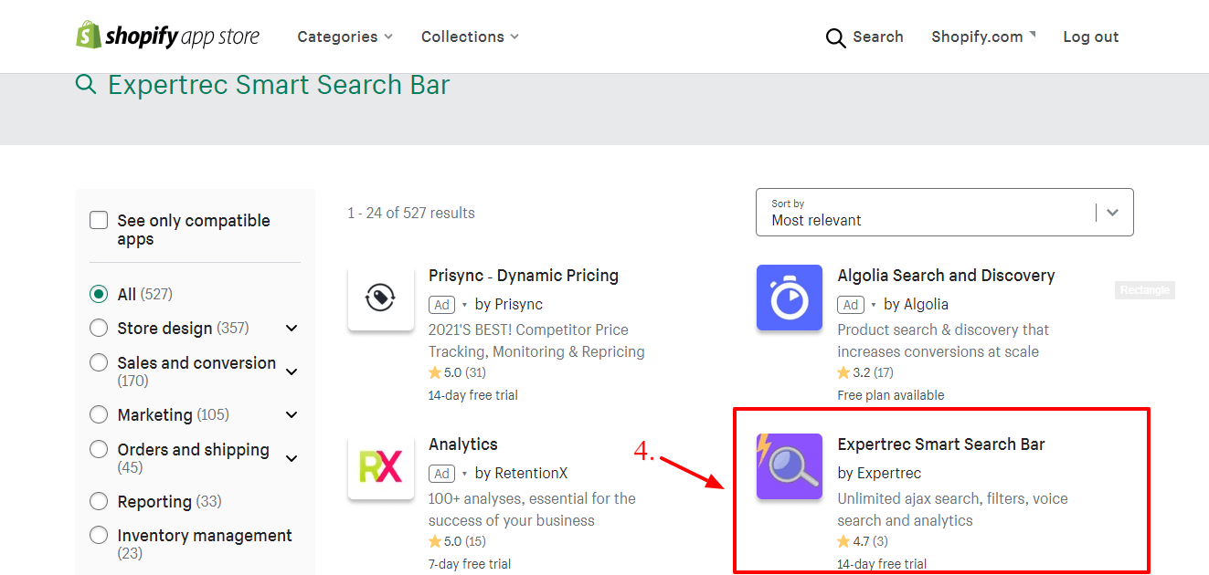Viewport: 1209px width, 575px height.
Task: Open the Collections menu
Action: pos(470,37)
